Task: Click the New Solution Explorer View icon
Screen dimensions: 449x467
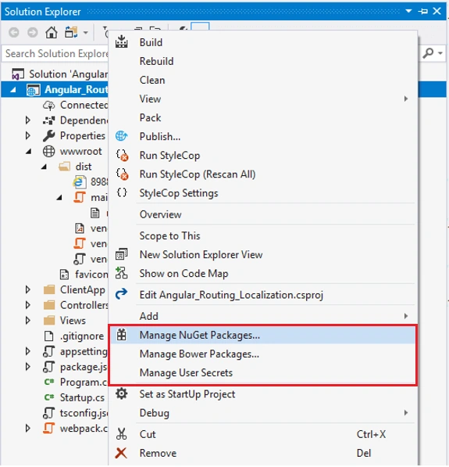Action: (121, 254)
